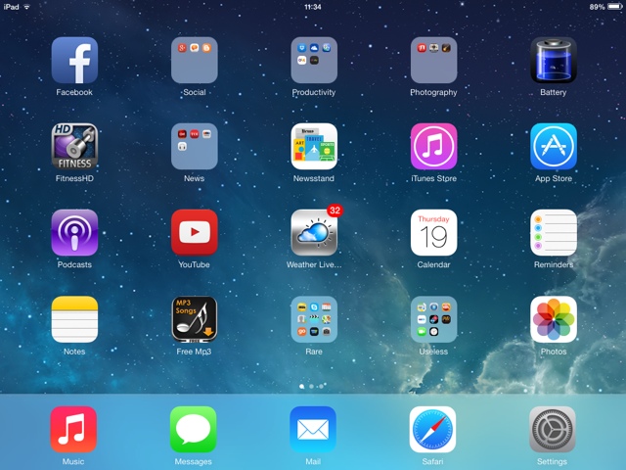This screenshot has height=470, width=626.
Task: Open the Reminders app
Action: coord(554,233)
